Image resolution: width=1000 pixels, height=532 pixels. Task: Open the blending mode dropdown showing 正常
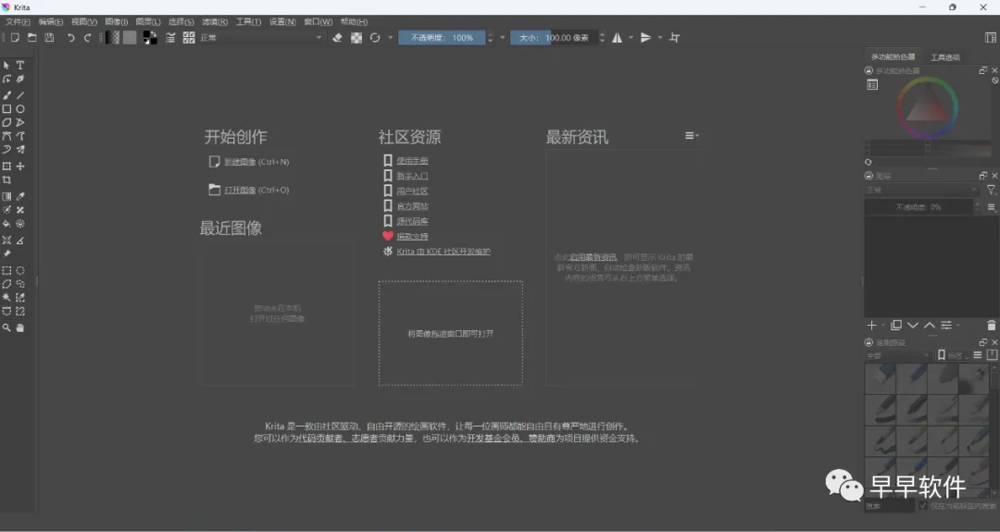click(261, 38)
